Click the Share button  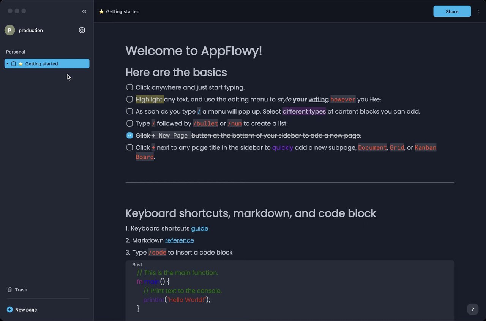(x=452, y=11)
